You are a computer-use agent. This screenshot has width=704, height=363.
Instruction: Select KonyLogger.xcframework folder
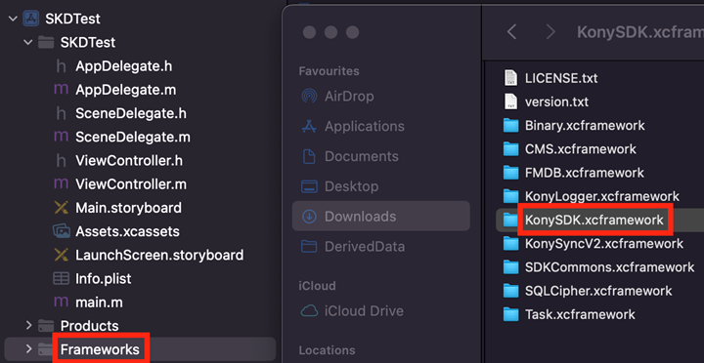pos(602,196)
